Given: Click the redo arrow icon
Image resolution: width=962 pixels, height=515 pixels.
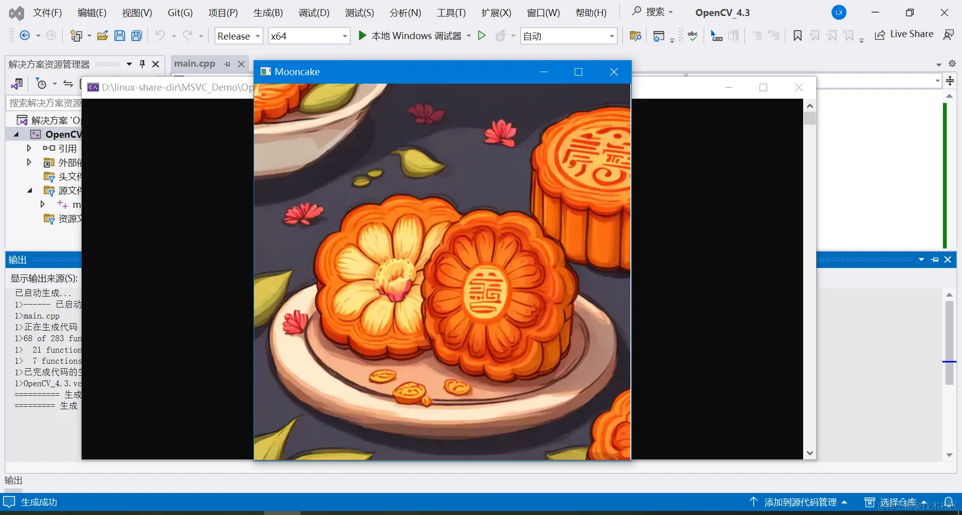Looking at the screenshot, I should pos(187,36).
